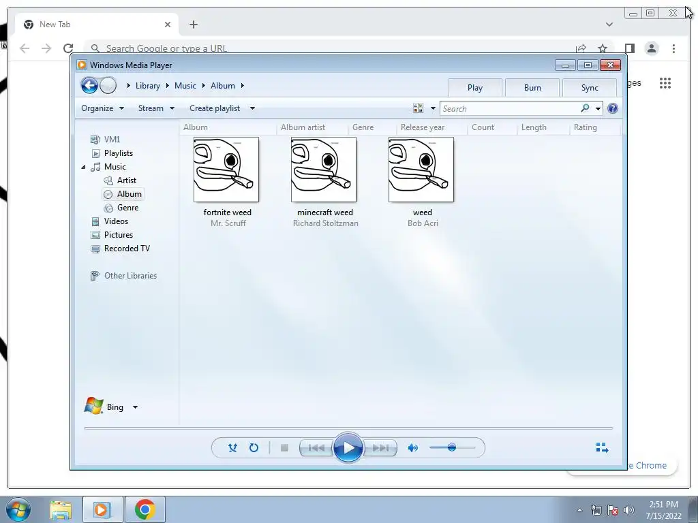698x523 pixels.
Task: Open the Stream menu
Action: 156,108
